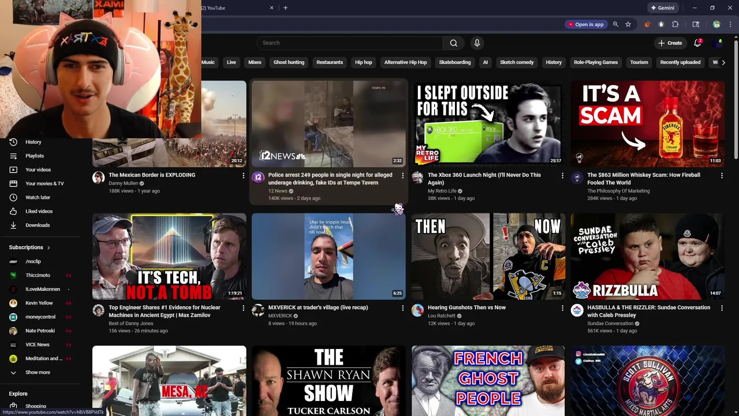Open Sundae Conversation channel avatar
This screenshot has height=416, width=739.
tap(577, 311)
